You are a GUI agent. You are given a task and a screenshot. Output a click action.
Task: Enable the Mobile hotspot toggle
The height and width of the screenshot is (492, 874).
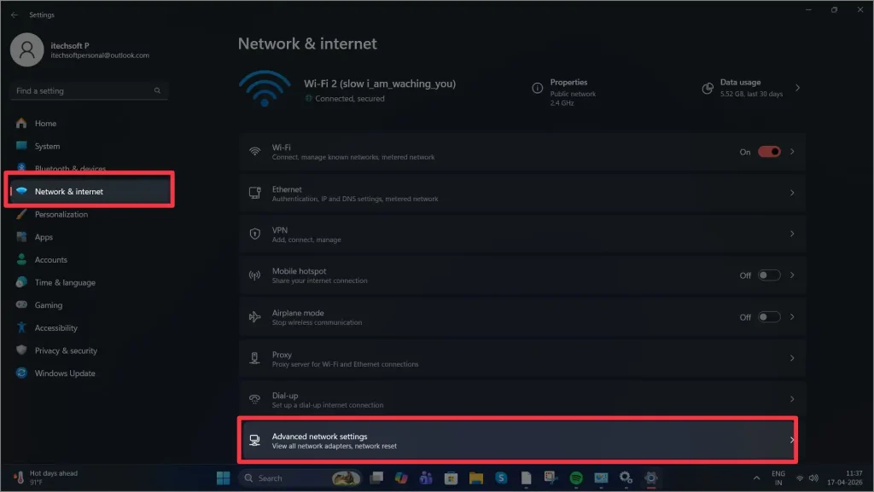click(x=769, y=275)
